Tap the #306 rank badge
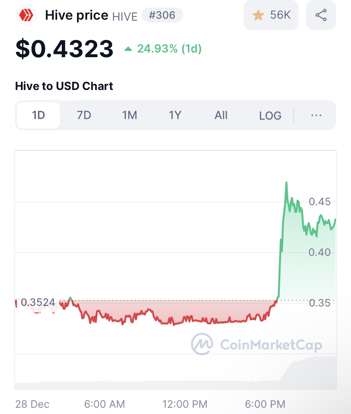This screenshot has height=414, width=351. click(162, 15)
